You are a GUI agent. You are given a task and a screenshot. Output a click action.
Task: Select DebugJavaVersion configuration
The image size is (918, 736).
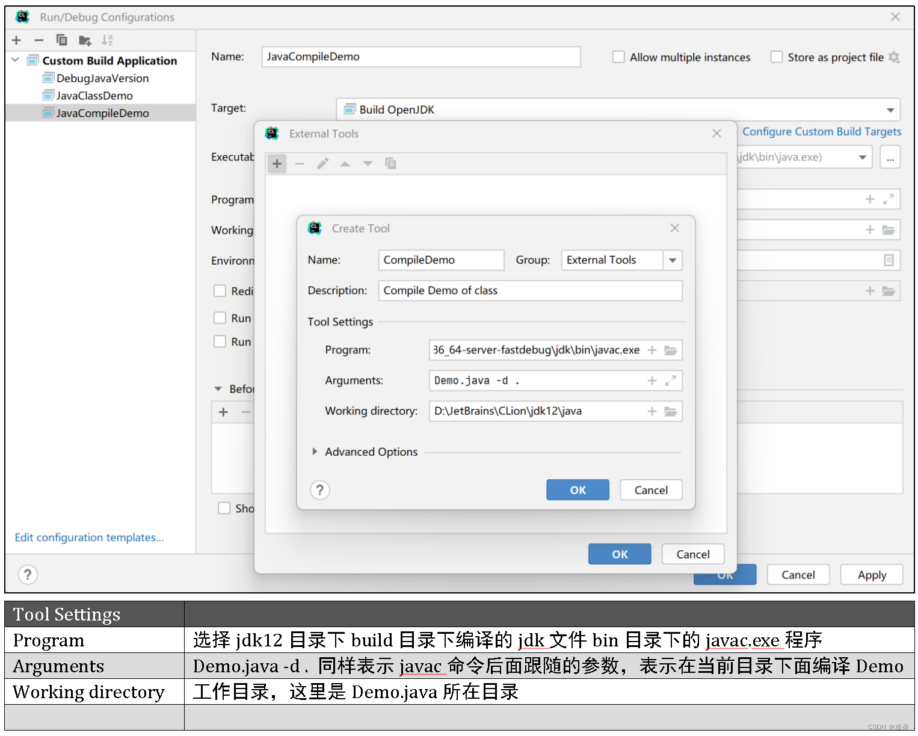102,78
